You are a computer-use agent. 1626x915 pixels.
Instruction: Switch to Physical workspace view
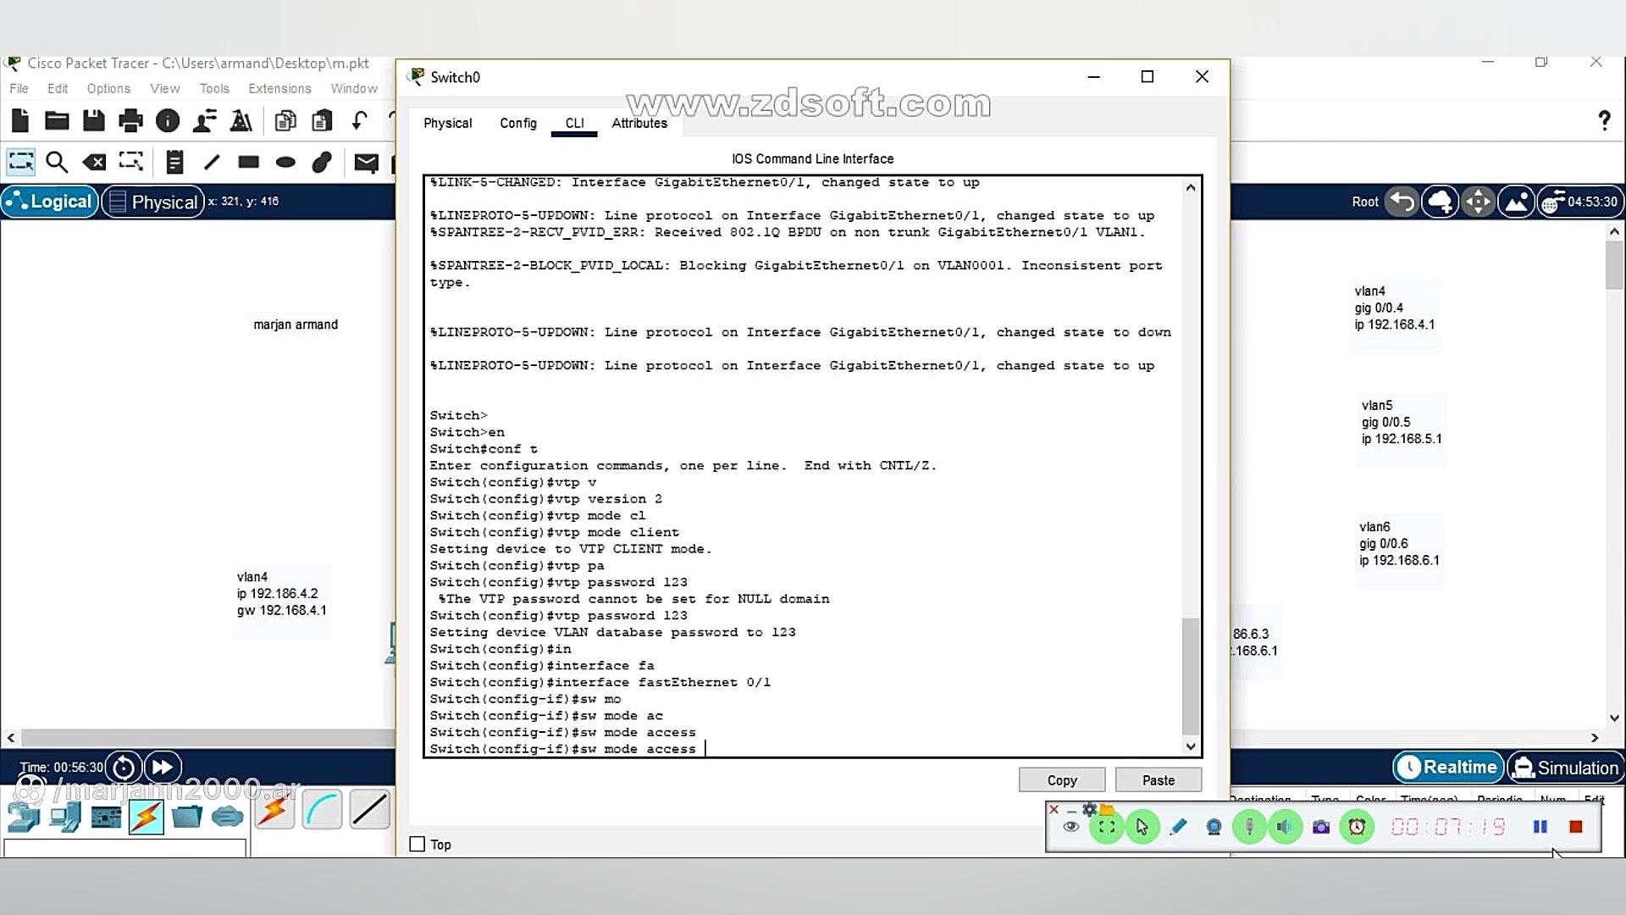153,202
